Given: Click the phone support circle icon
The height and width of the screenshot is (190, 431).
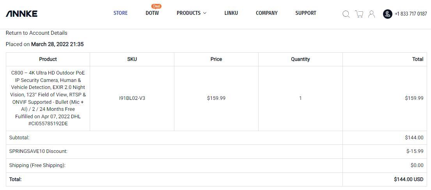Looking at the screenshot, I should 388,14.
